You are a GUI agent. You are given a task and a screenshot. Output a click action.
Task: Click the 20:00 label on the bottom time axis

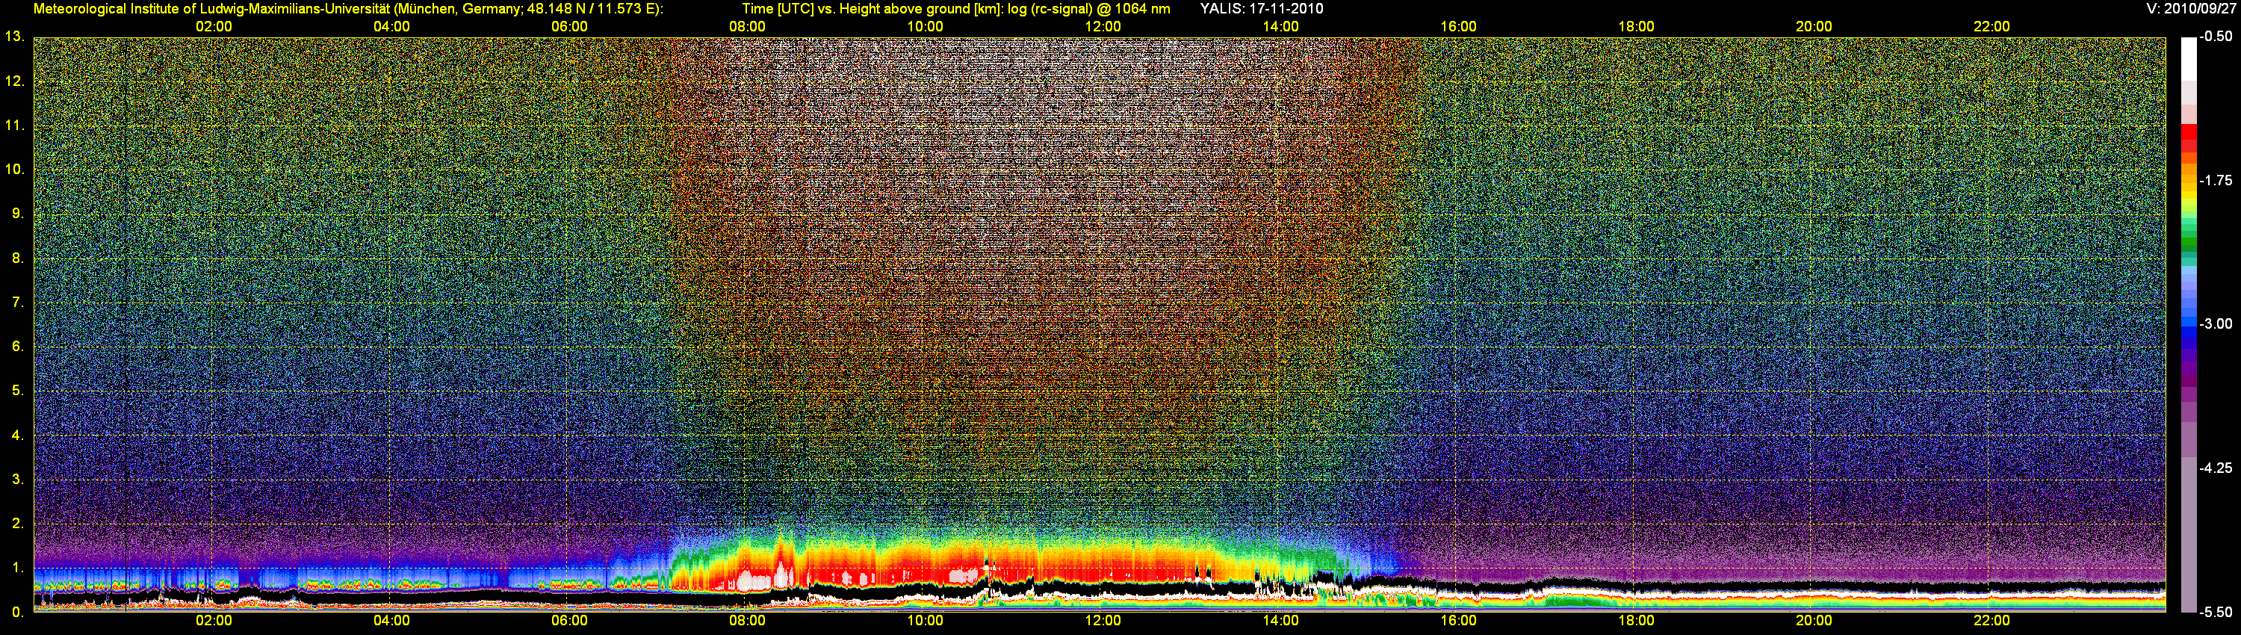[x=1814, y=621]
